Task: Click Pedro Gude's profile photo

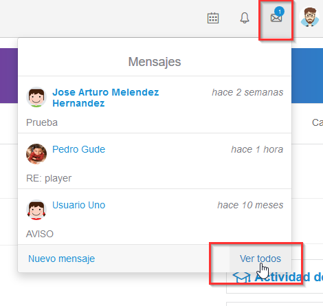Action: point(36,154)
